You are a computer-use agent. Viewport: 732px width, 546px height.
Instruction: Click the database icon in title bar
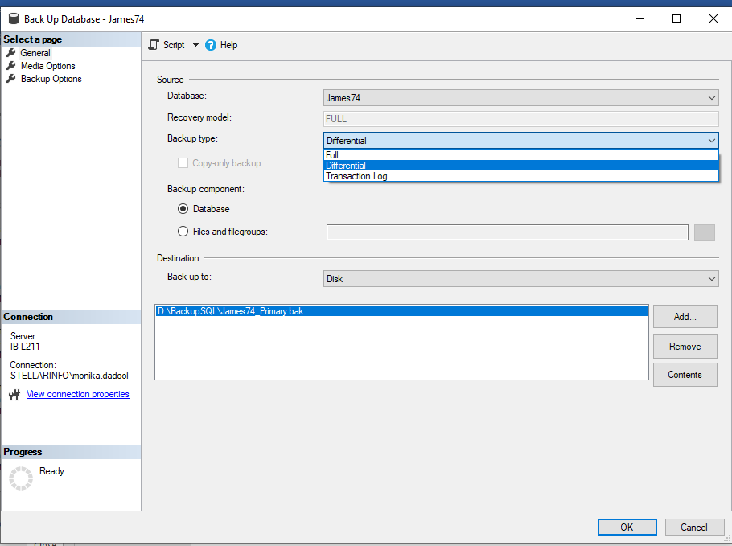(x=14, y=18)
